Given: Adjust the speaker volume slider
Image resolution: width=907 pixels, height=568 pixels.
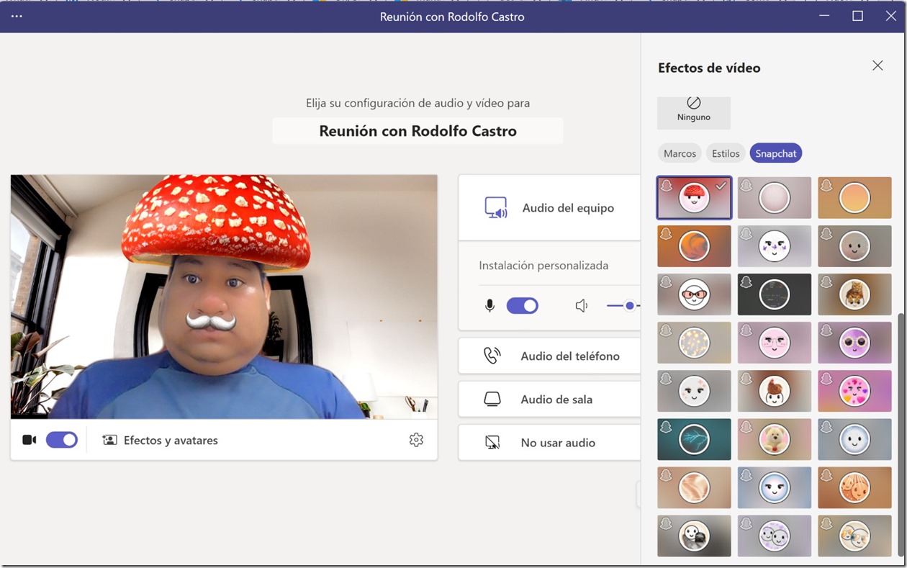Looking at the screenshot, I should (629, 306).
